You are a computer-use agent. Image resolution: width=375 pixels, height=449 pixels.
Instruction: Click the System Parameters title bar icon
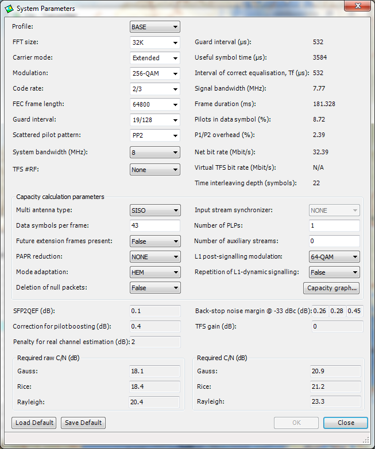(9, 8)
